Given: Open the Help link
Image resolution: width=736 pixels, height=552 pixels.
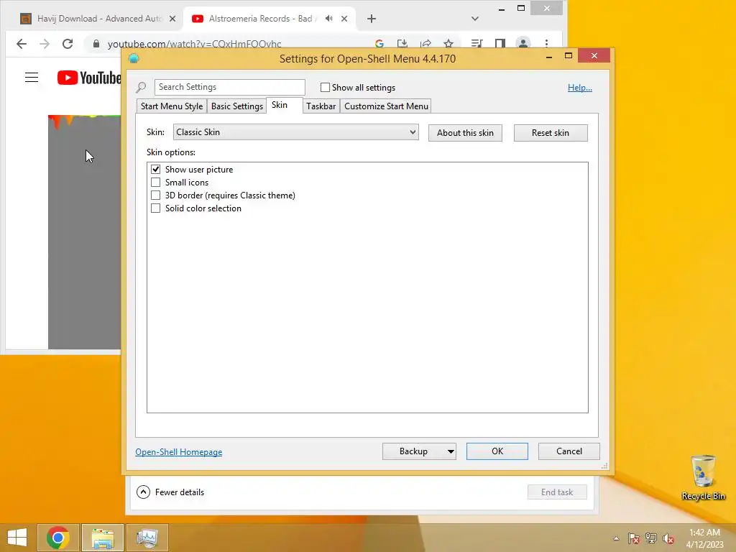Looking at the screenshot, I should click(x=580, y=87).
